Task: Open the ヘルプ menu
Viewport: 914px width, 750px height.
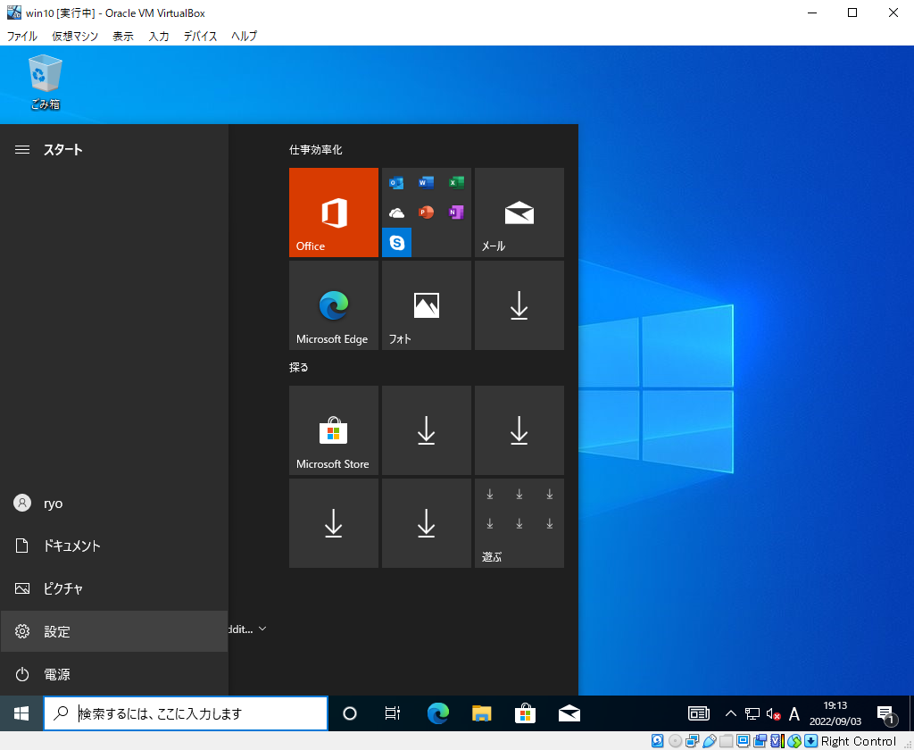Action: [244, 36]
